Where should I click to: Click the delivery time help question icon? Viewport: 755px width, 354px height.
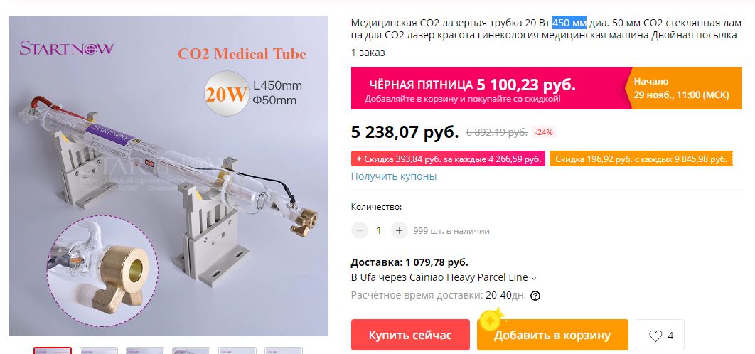535,296
